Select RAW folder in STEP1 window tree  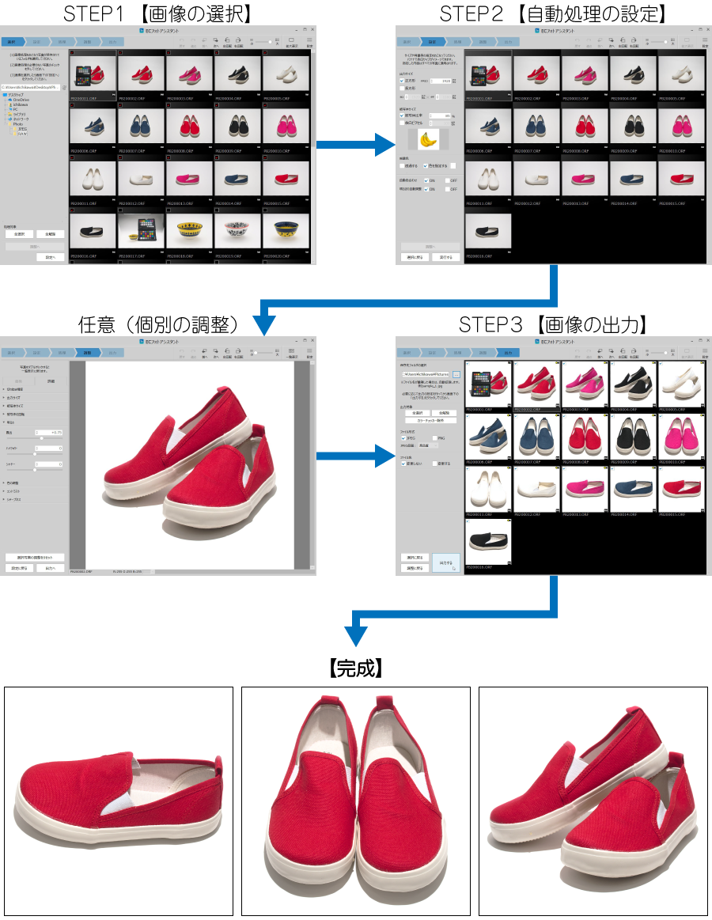pyautogui.click(x=22, y=134)
